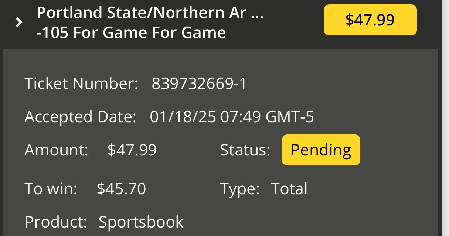
Task: Click the To win label
Action: pos(51,189)
